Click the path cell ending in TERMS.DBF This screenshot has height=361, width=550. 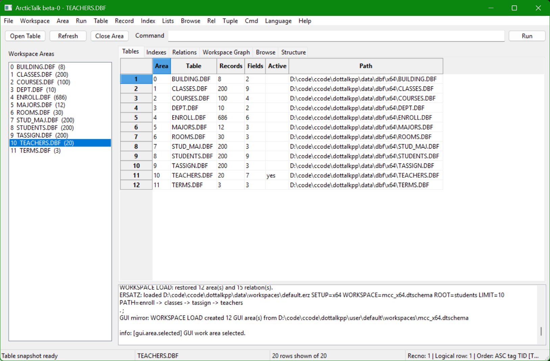(366, 185)
